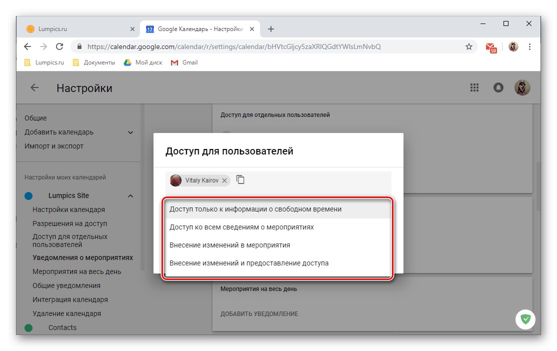The width and height of the screenshot is (557, 351).
Task: Click the back arrow next to Настройки
Action: pos(33,87)
